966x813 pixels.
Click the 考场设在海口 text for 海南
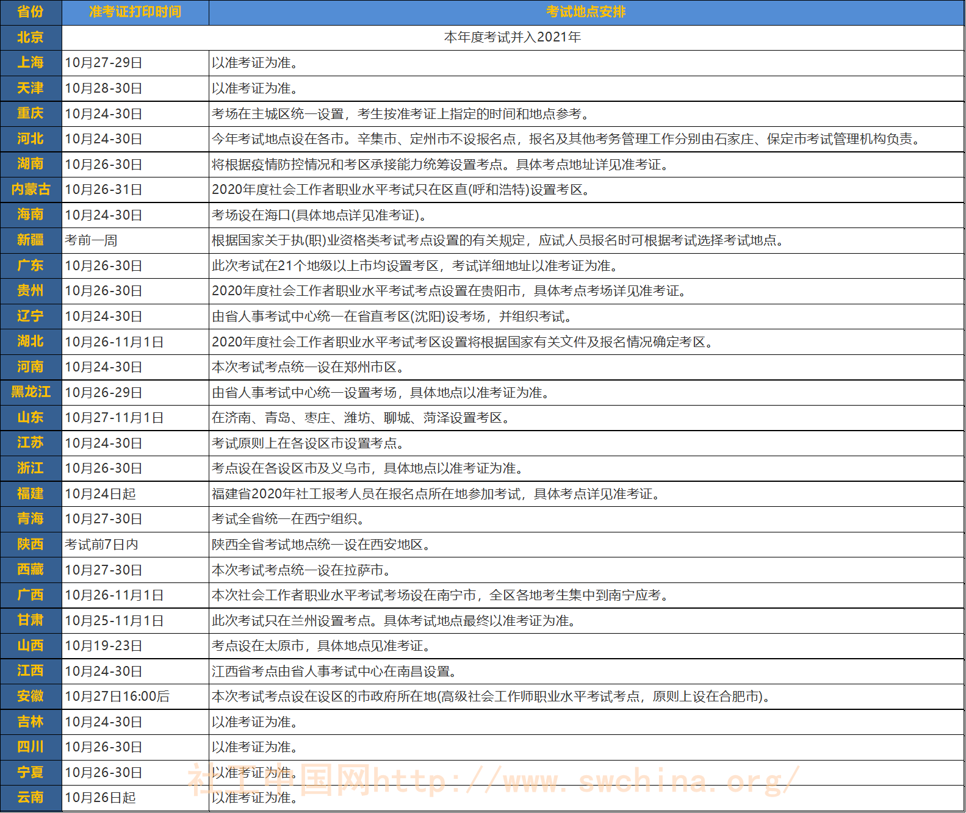pos(251,215)
